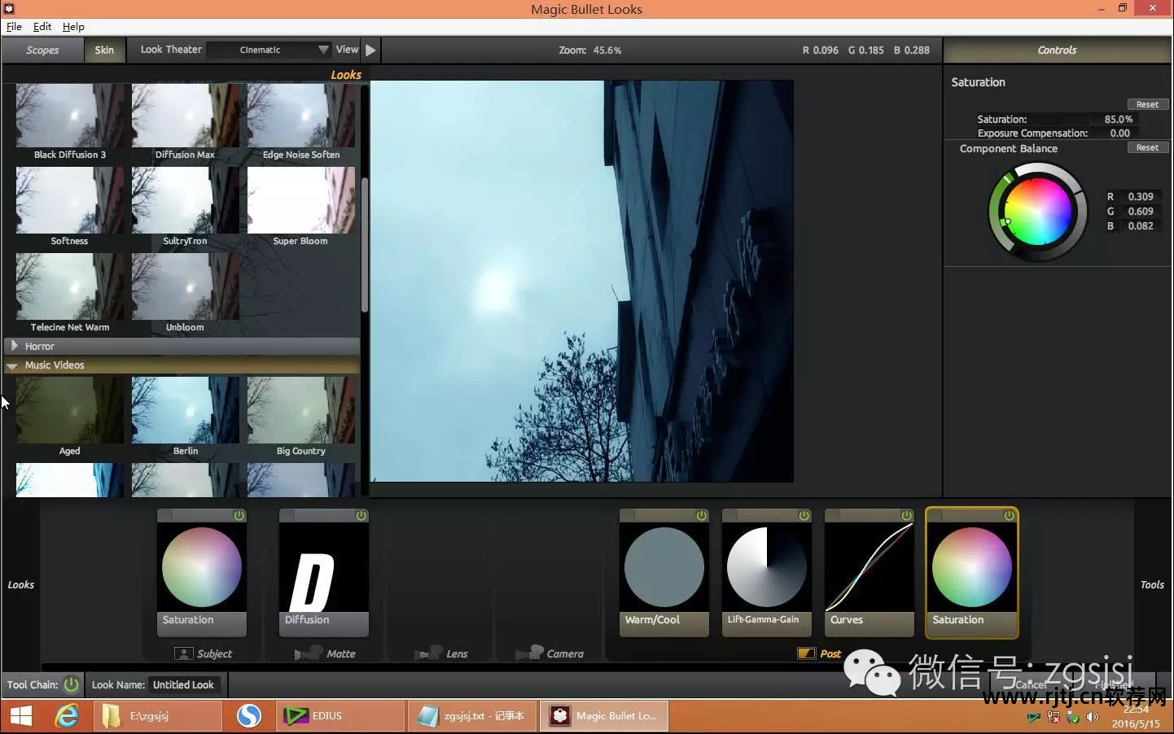Image resolution: width=1174 pixels, height=734 pixels.
Task: Click the volume icon in system tray
Action: coord(1093,717)
